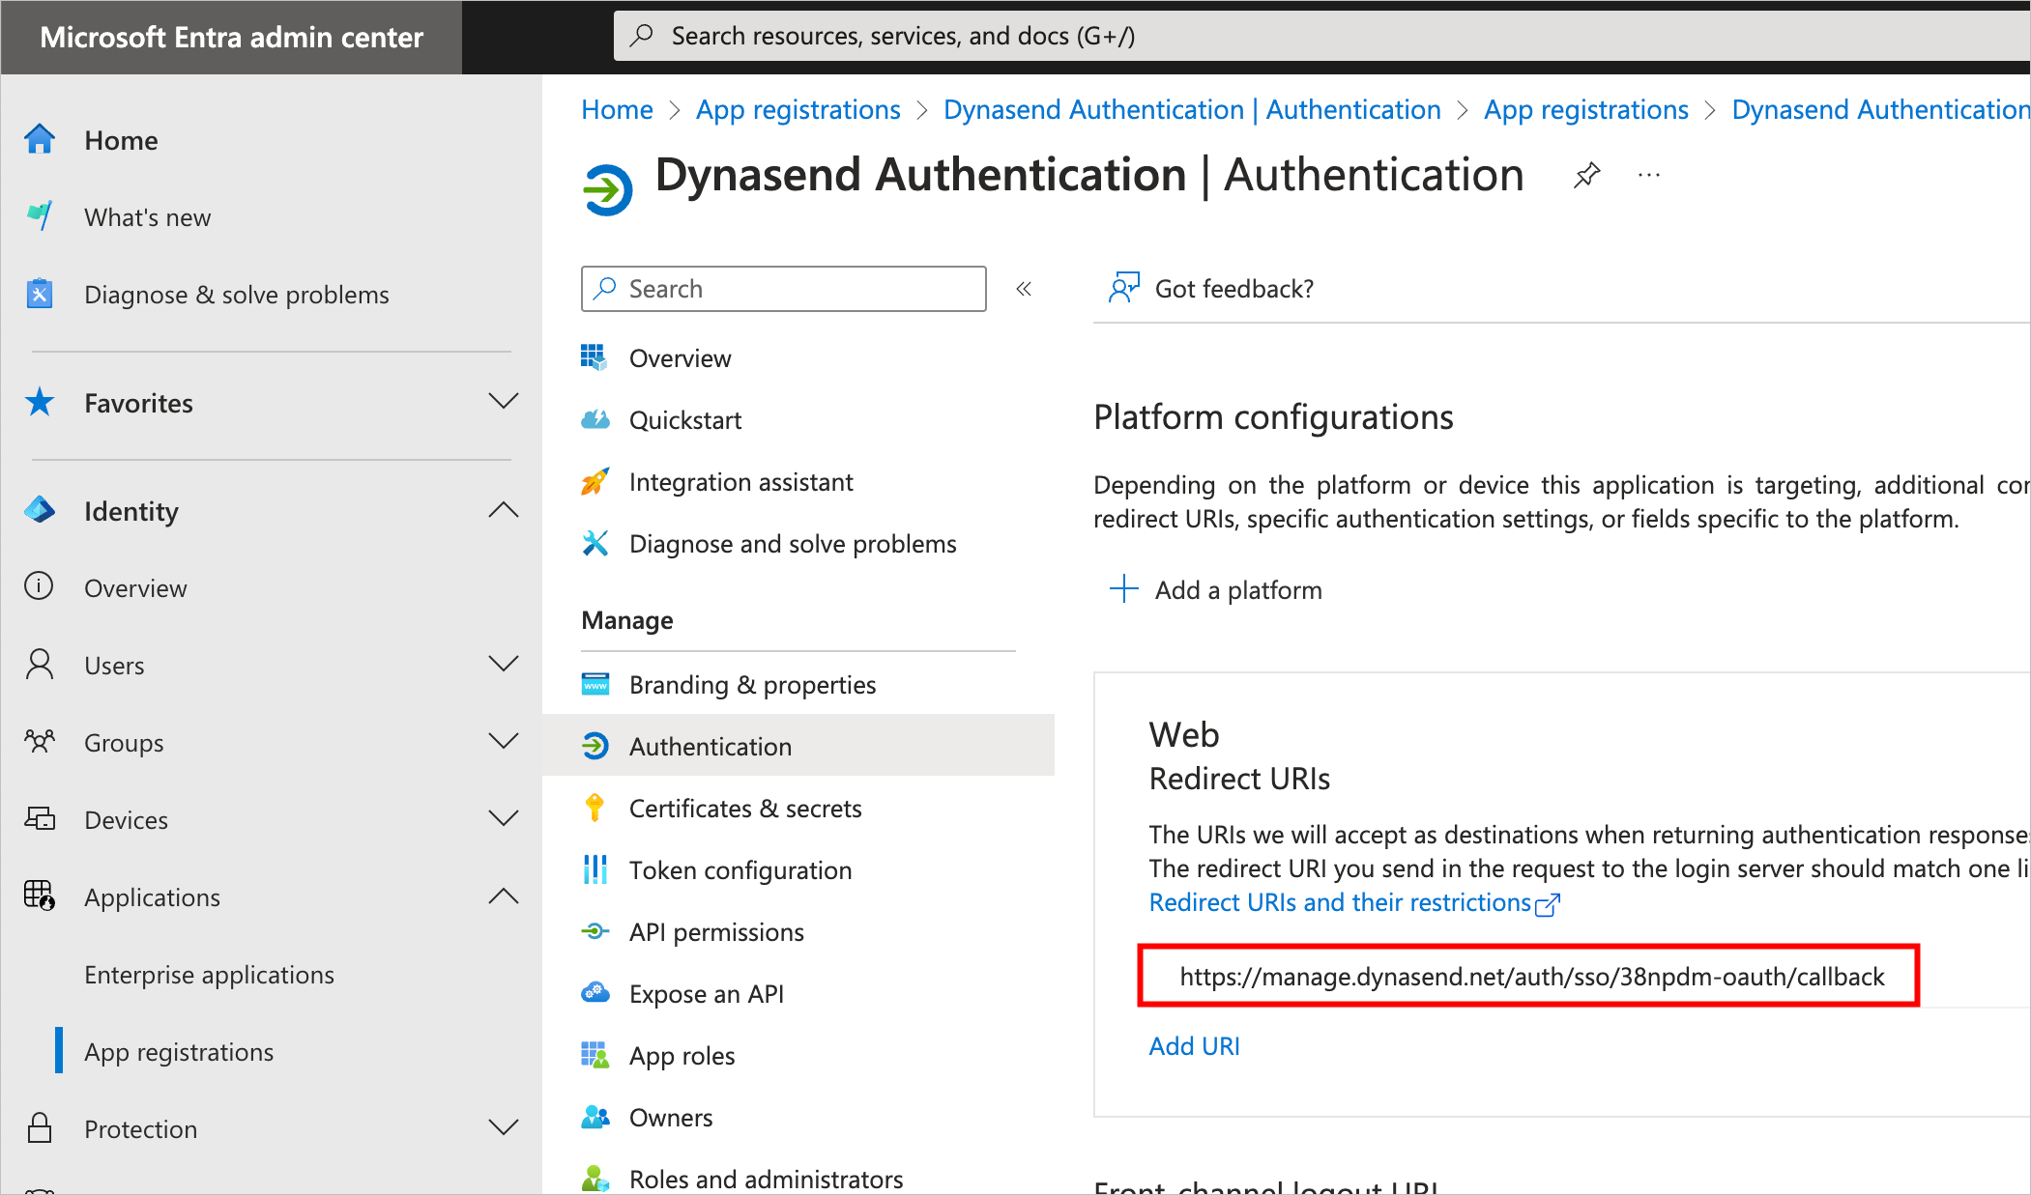
Task: Click Add URI link
Action: [x=1194, y=1046]
